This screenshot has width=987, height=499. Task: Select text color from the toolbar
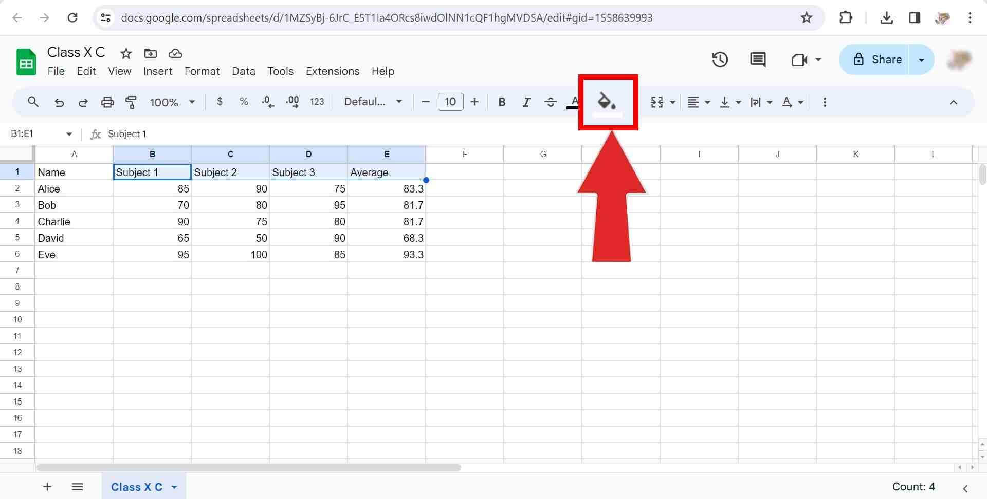pyautogui.click(x=574, y=102)
